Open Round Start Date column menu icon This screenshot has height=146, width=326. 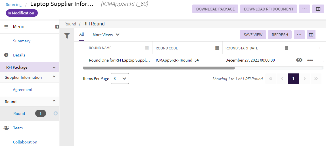(287, 48)
